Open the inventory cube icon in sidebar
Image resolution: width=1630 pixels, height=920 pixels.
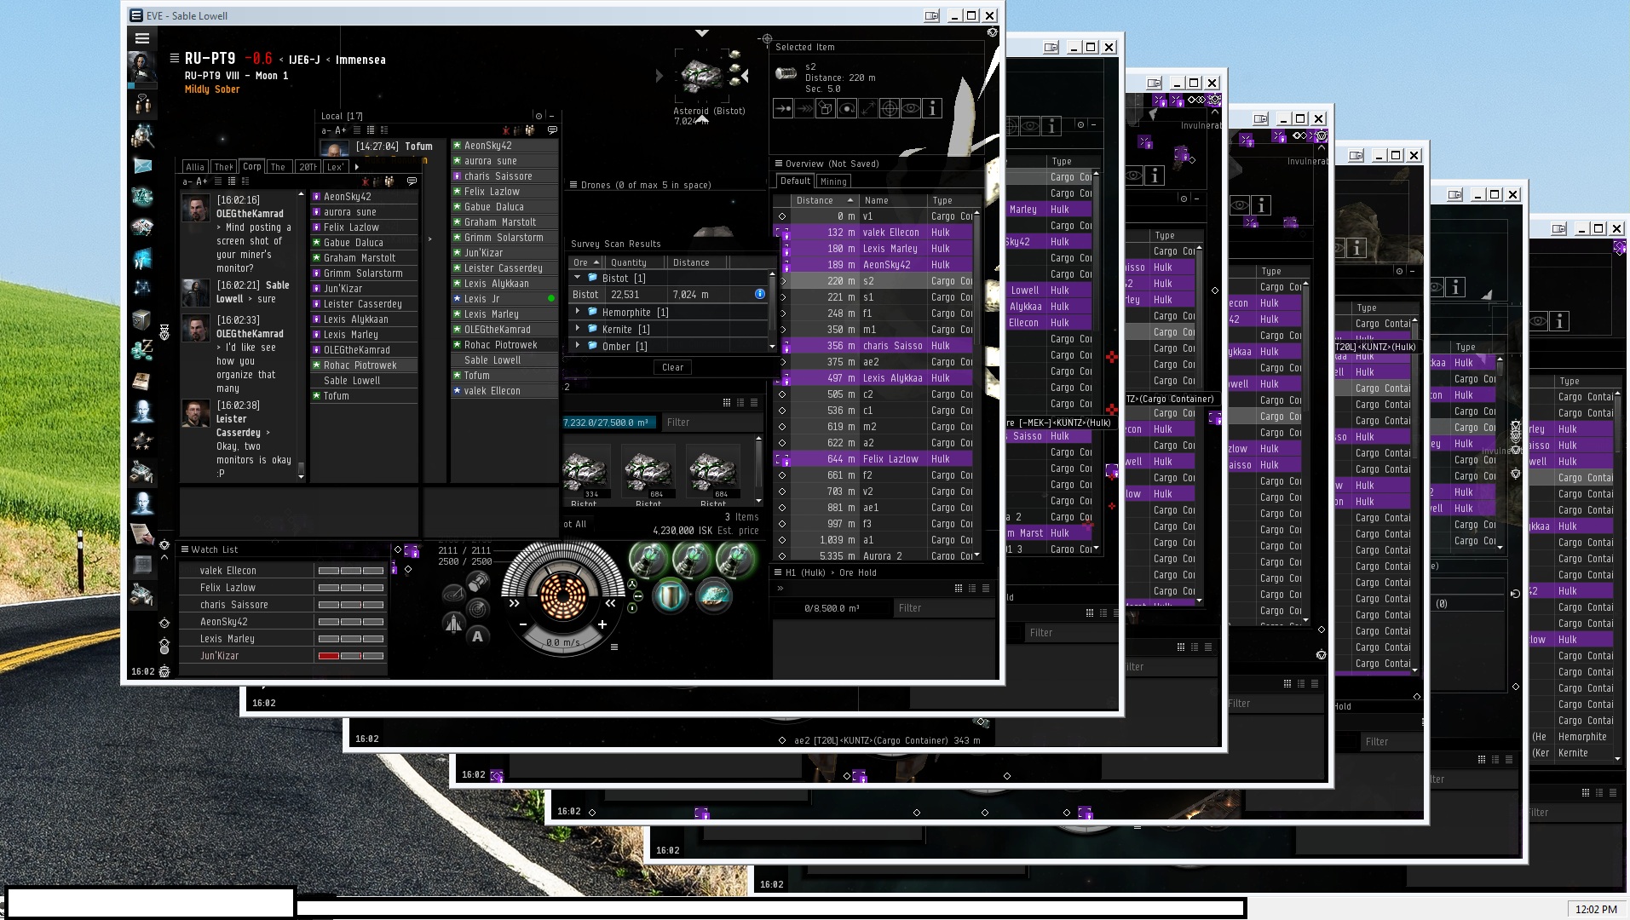[x=142, y=319]
